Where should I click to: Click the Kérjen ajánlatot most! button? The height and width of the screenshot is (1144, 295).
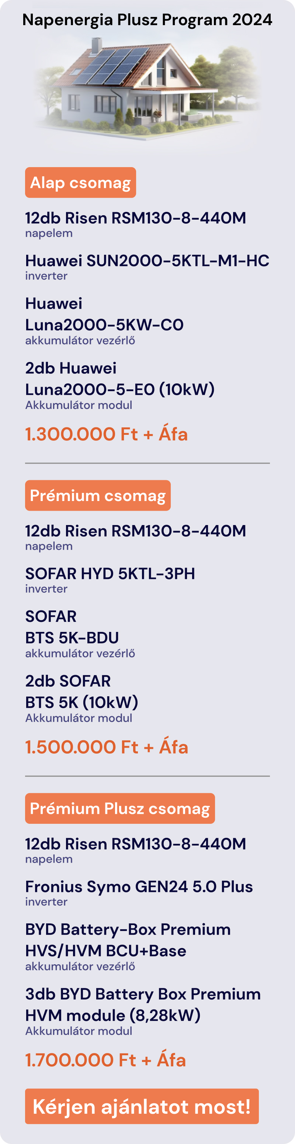[142, 1106]
